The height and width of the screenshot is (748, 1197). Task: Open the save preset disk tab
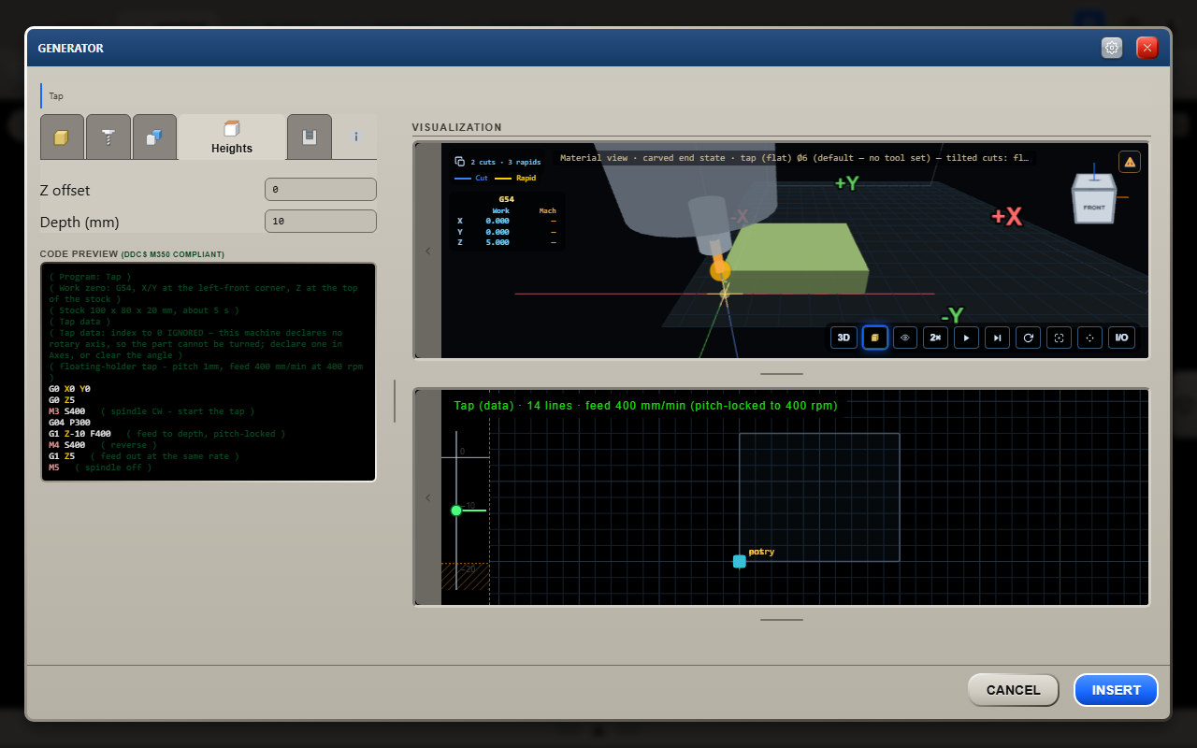tap(309, 137)
